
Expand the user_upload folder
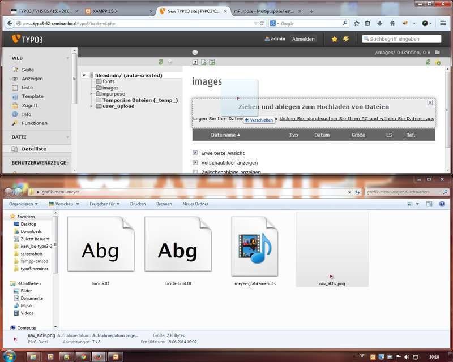[x=91, y=106]
